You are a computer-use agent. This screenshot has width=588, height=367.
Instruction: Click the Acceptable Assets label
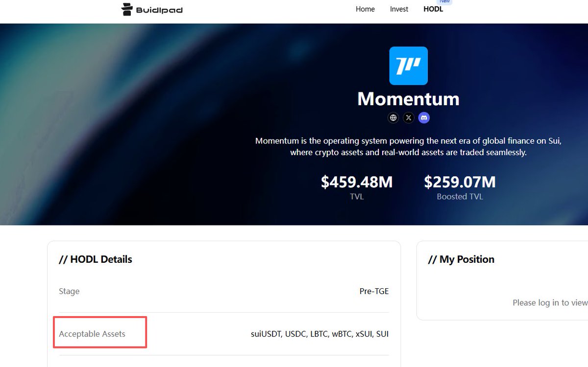pyautogui.click(x=92, y=334)
